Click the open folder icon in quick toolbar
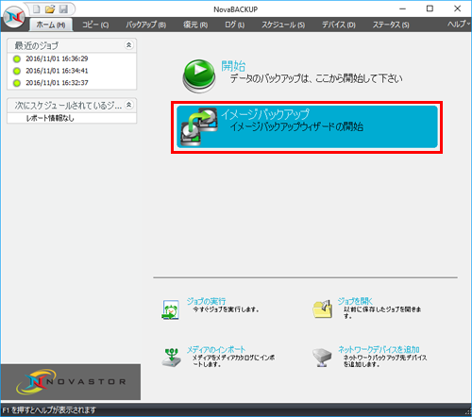 point(50,9)
